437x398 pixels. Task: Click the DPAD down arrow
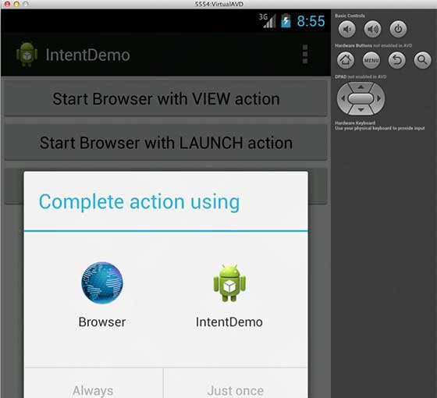tap(361, 109)
